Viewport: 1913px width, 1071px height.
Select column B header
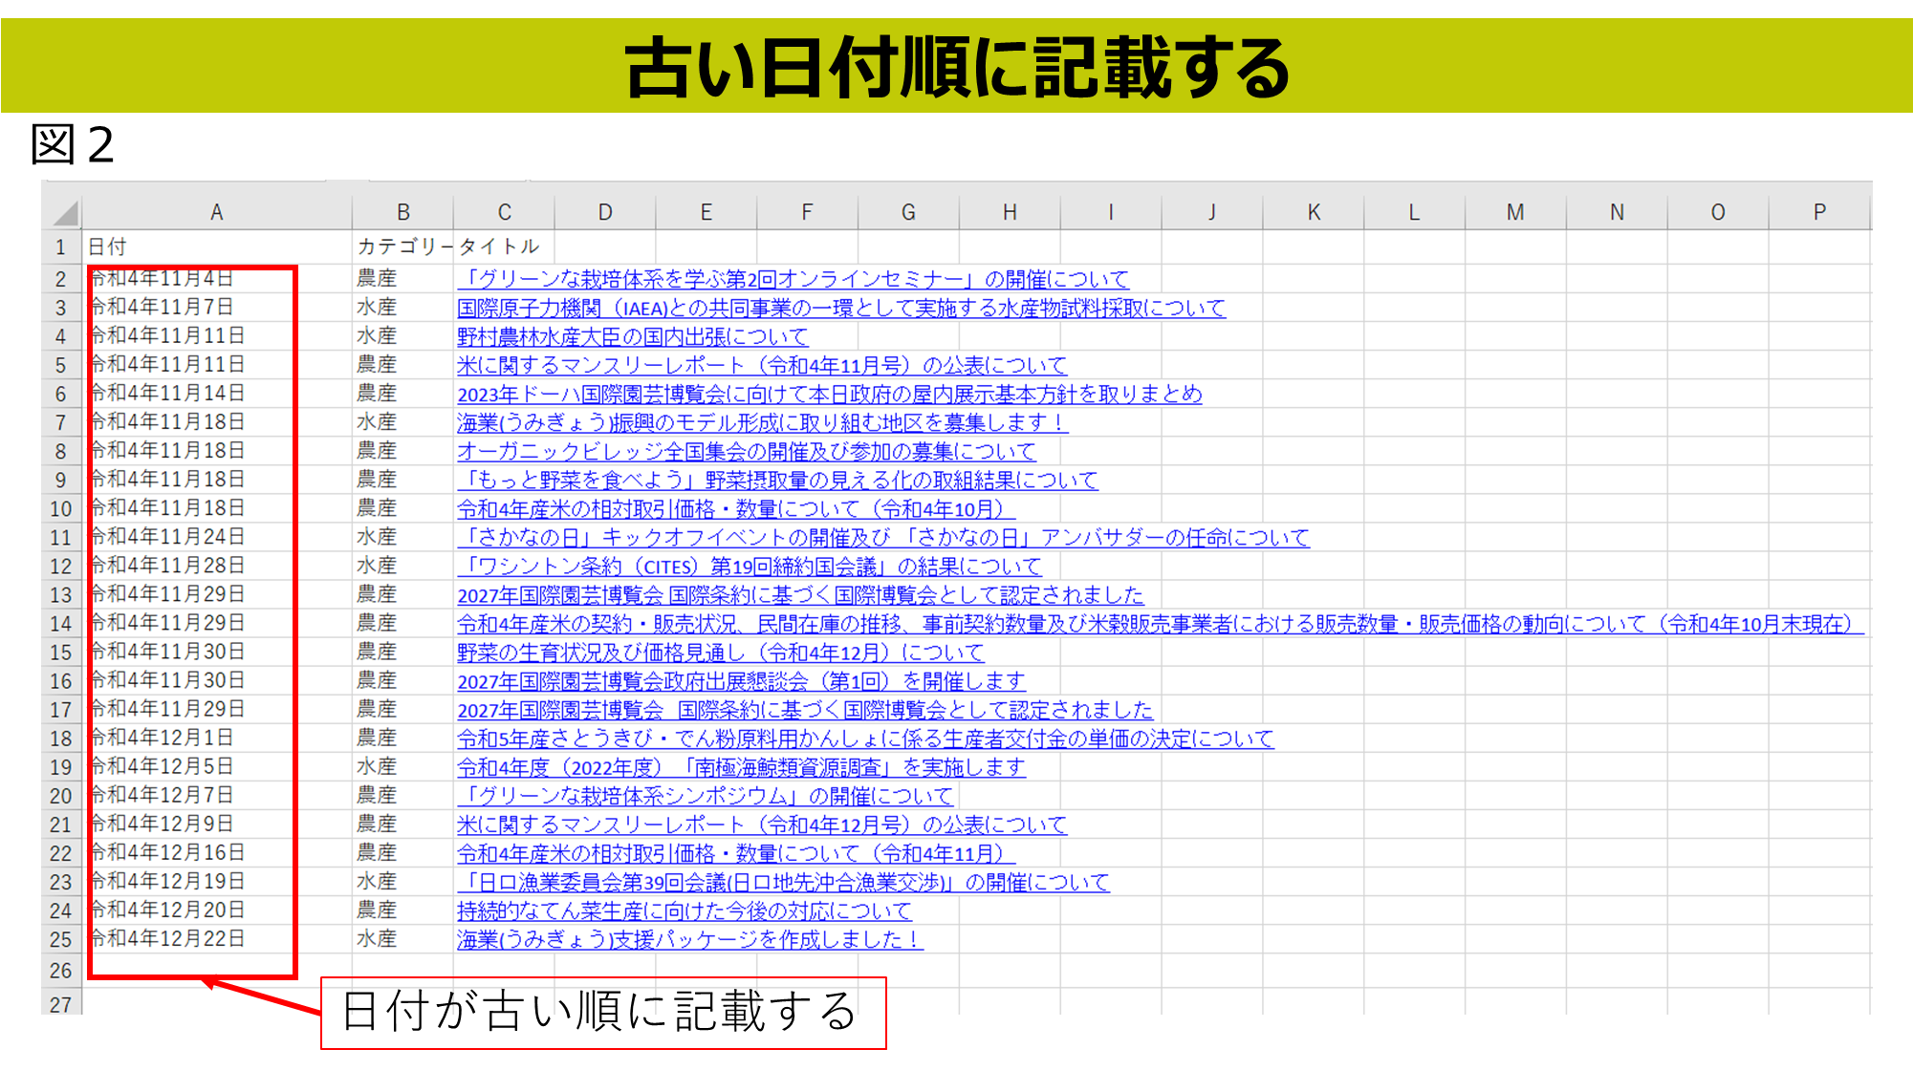click(402, 212)
